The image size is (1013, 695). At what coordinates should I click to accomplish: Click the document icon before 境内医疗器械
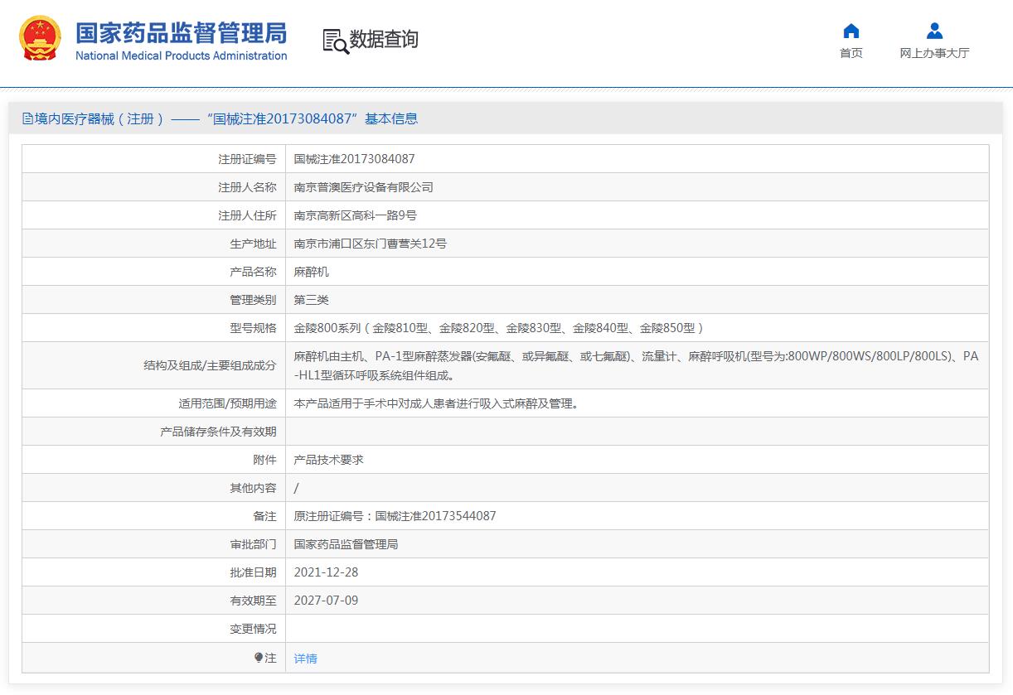pyautogui.click(x=27, y=118)
